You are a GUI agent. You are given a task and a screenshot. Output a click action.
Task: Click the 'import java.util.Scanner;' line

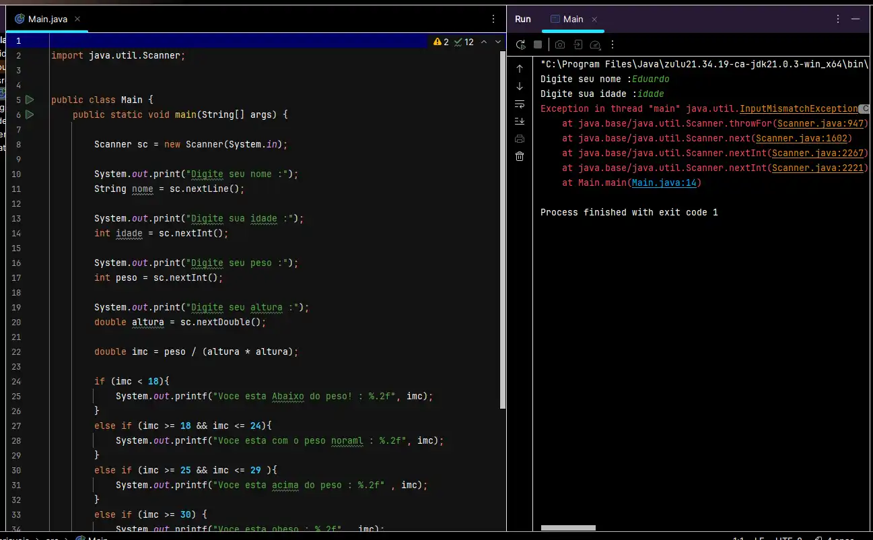click(118, 55)
